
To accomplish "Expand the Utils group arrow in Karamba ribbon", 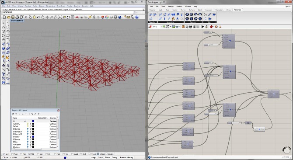I will click(x=216, y=22).
